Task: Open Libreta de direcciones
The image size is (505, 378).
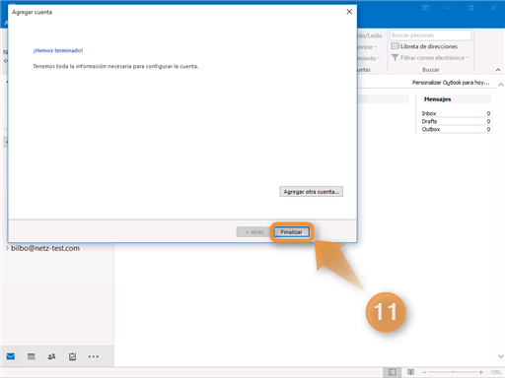Action: 424,46
